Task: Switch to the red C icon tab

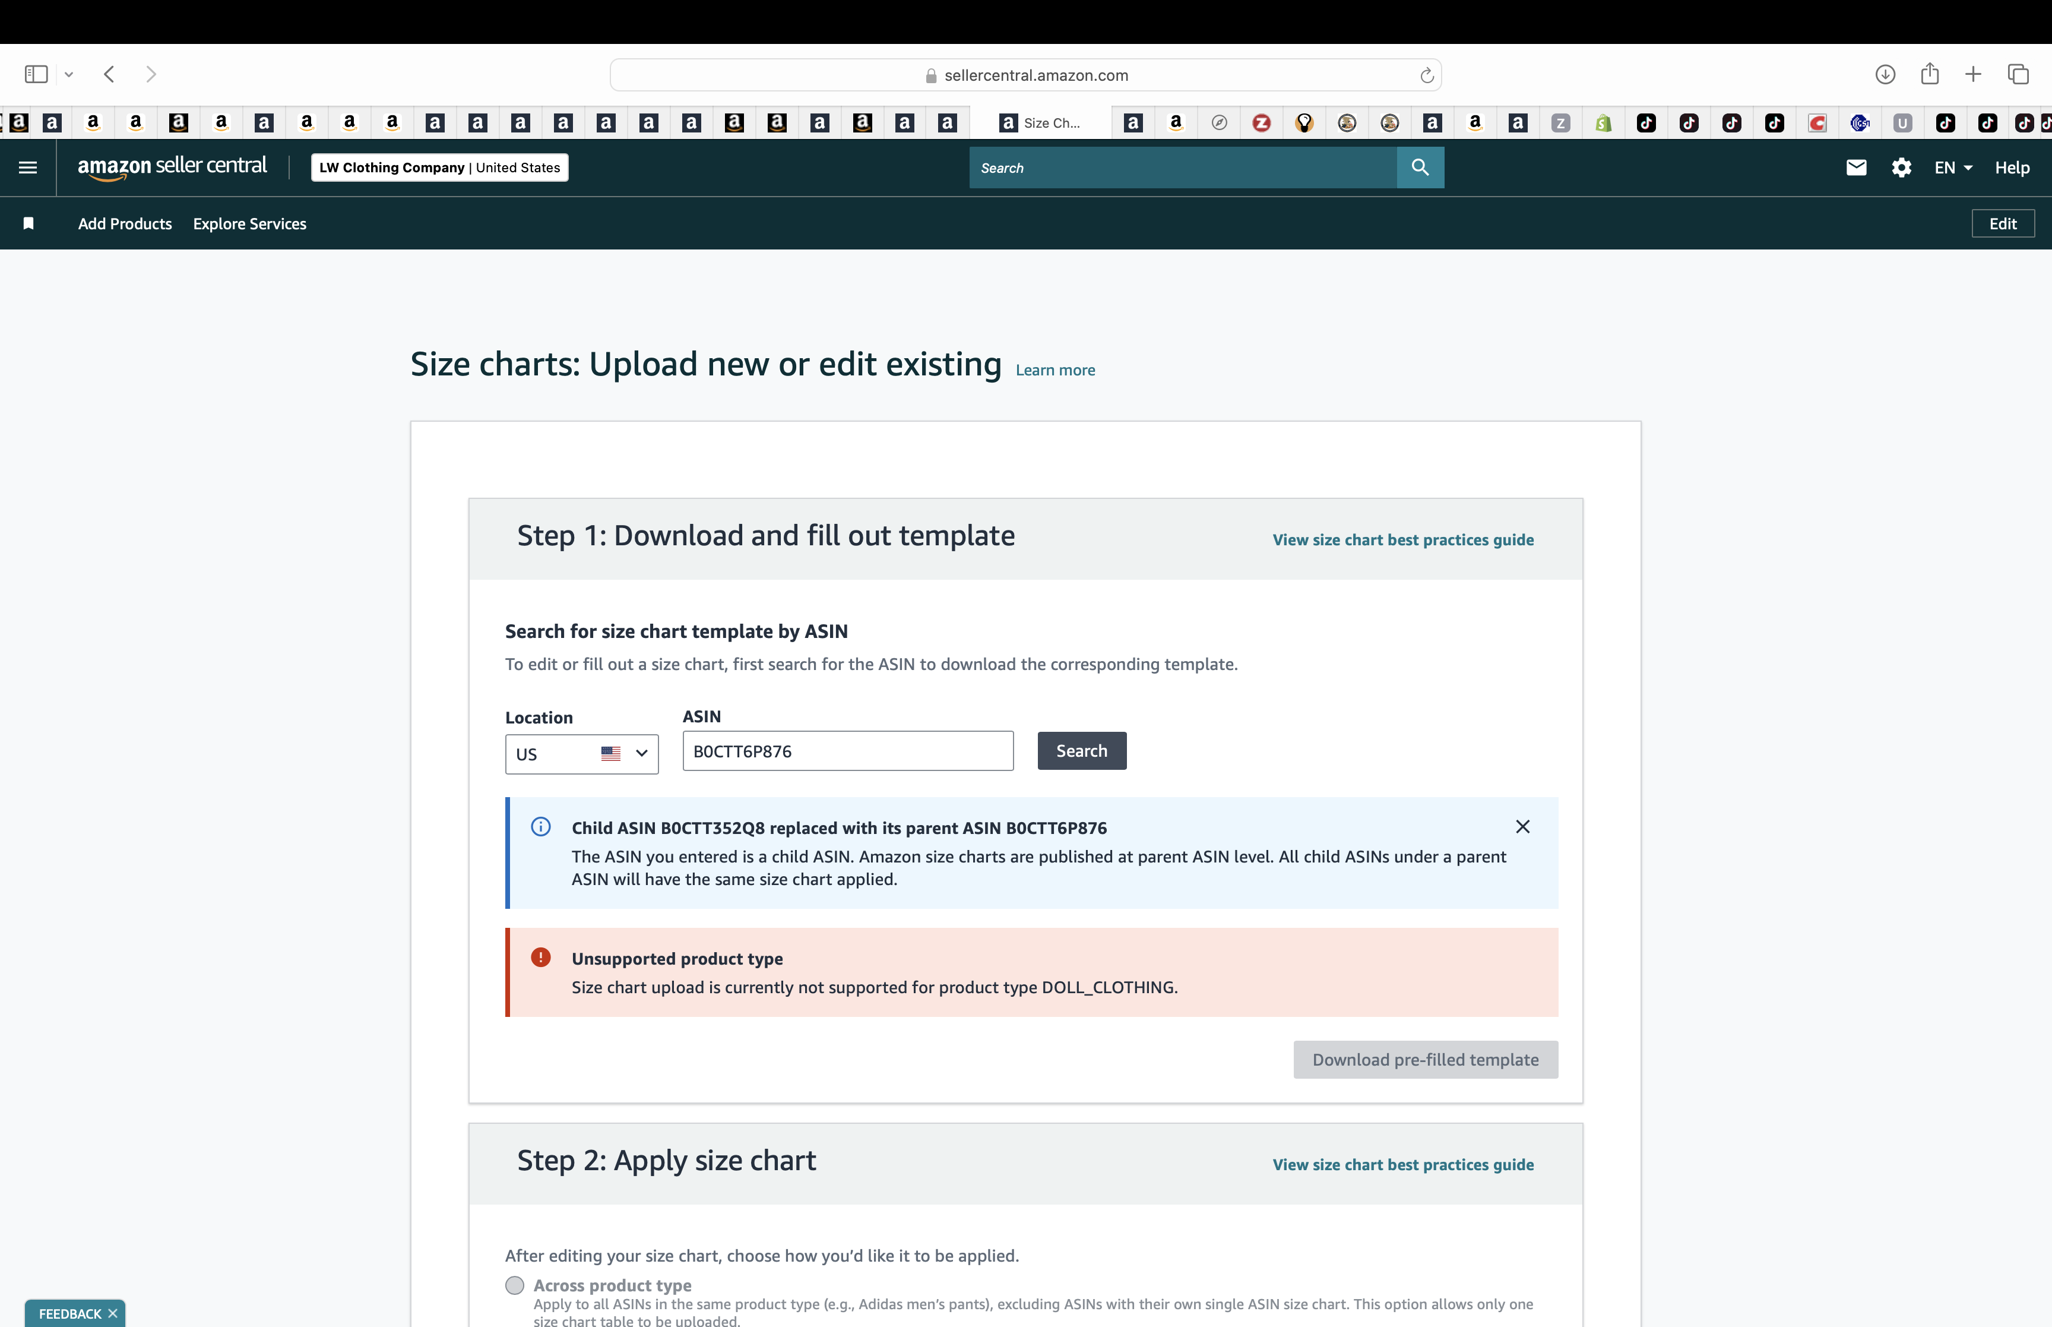Action: 1817,123
